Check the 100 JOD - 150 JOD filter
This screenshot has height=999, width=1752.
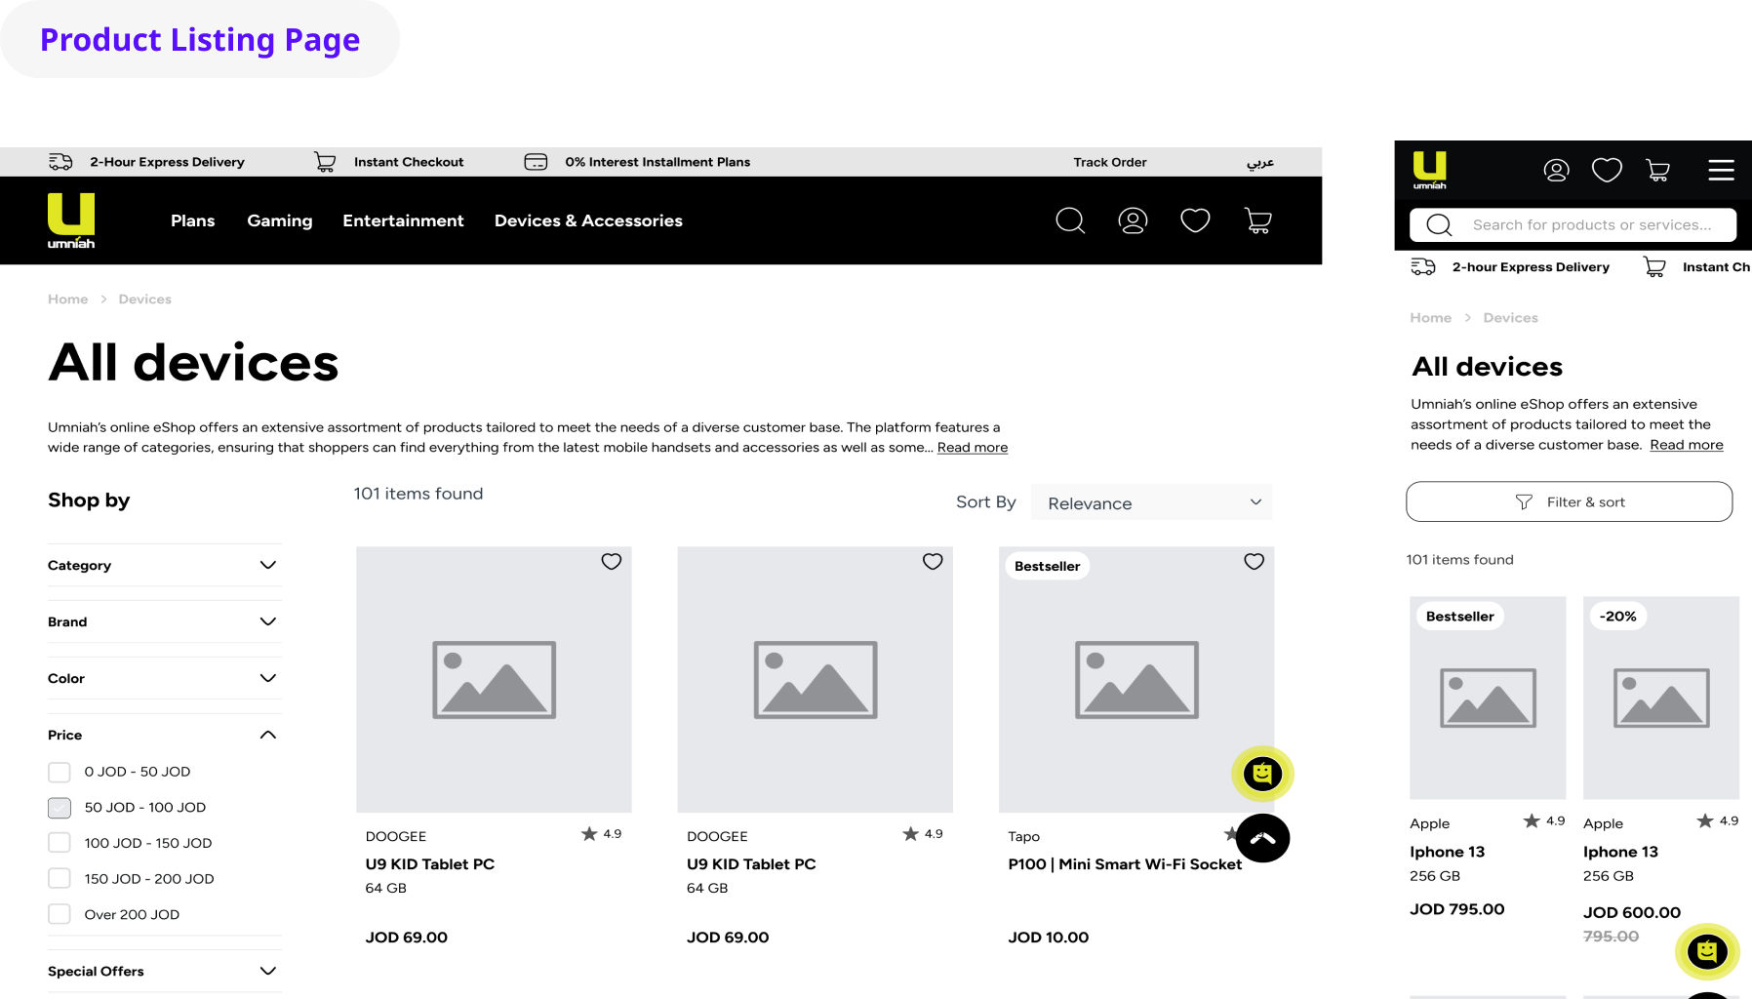(x=60, y=843)
